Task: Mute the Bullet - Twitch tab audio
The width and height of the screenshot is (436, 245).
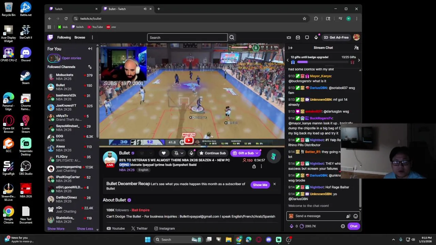Action: pyautogui.click(x=145, y=9)
